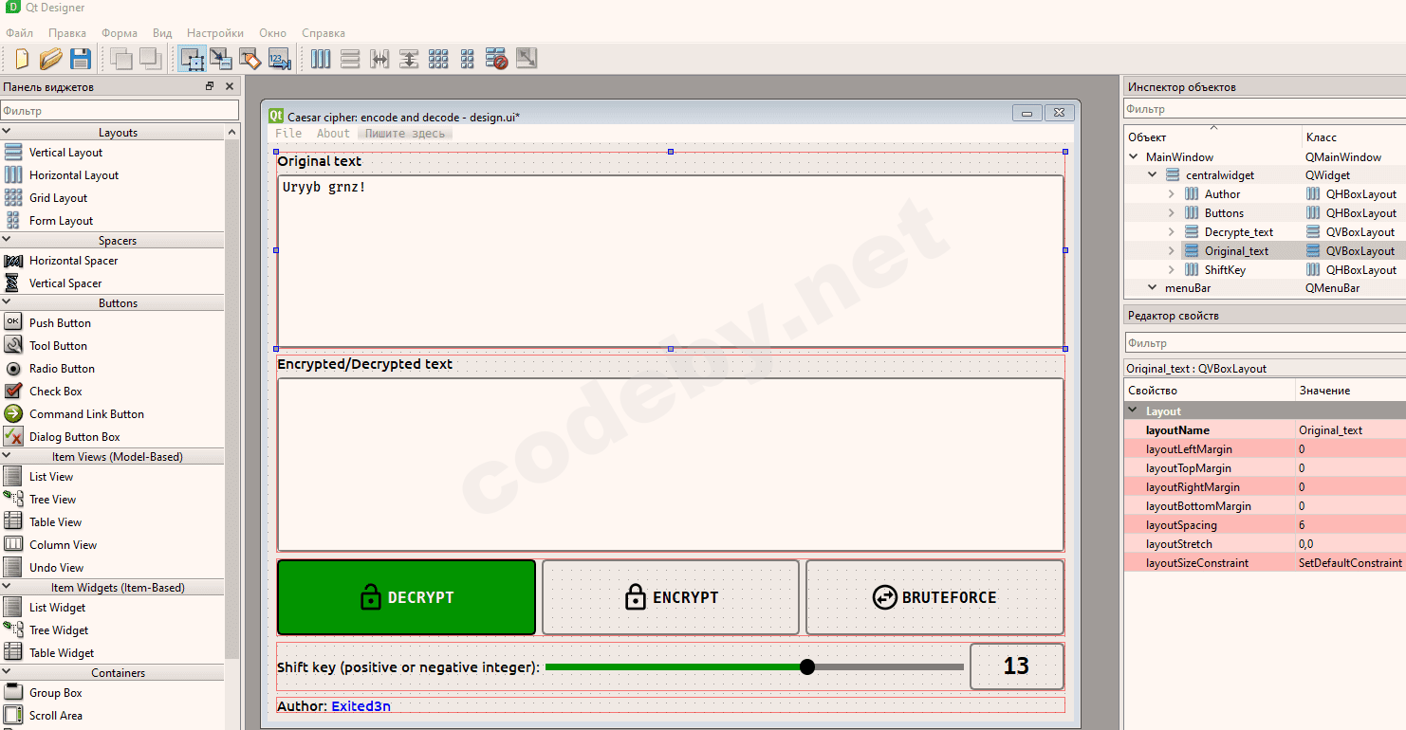Apply Lay Out in a Form Layout from toolbar

(467, 59)
